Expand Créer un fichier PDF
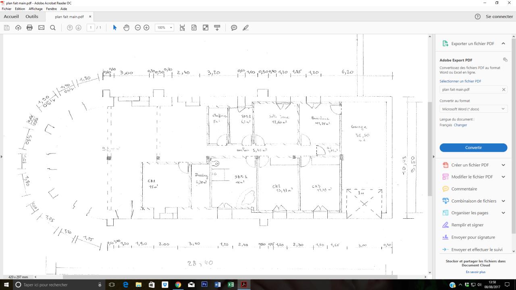Image resolution: width=516 pixels, height=290 pixels. coord(504,165)
